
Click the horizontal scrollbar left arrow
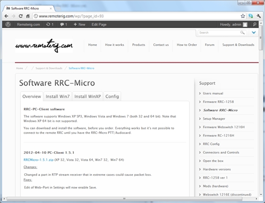pyautogui.click(x=4, y=199)
